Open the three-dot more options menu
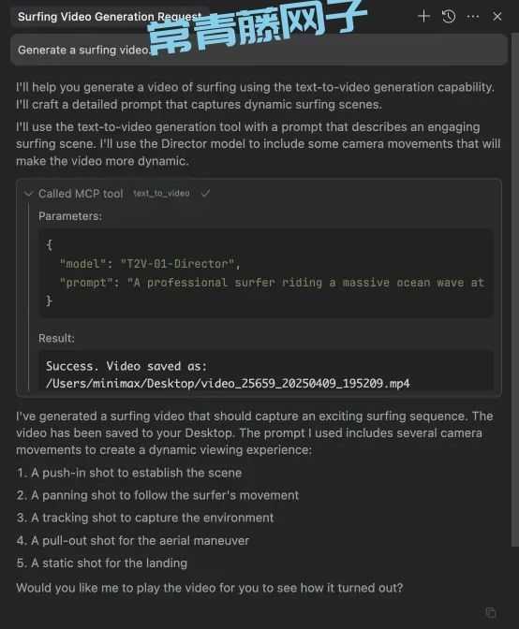Image resolution: width=519 pixels, height=629 pixels. click(x=473, y=17)
